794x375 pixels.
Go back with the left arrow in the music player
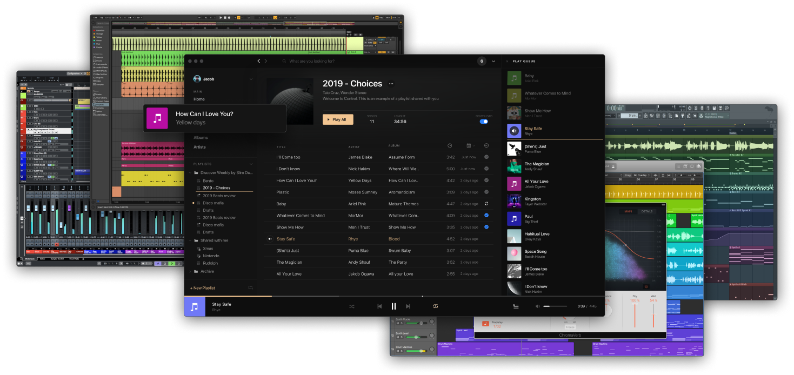click(x=259, y=61)
